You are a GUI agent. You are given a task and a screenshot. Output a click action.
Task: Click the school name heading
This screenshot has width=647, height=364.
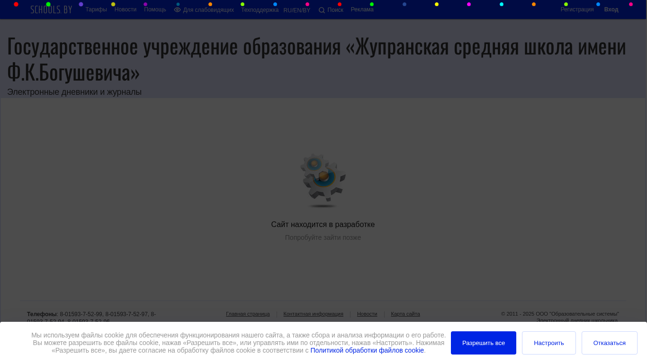(316, 59)
